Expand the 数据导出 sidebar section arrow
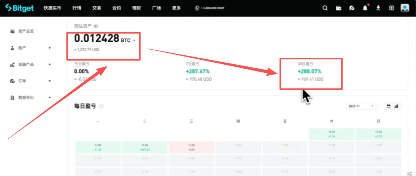Screen dimensions: 416x176 50,97
